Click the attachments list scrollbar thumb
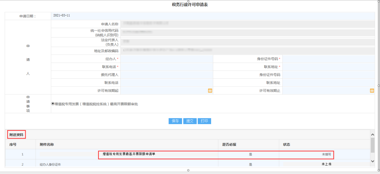The image size is (380, 174). pyautogui.click(x=373, y=145)
